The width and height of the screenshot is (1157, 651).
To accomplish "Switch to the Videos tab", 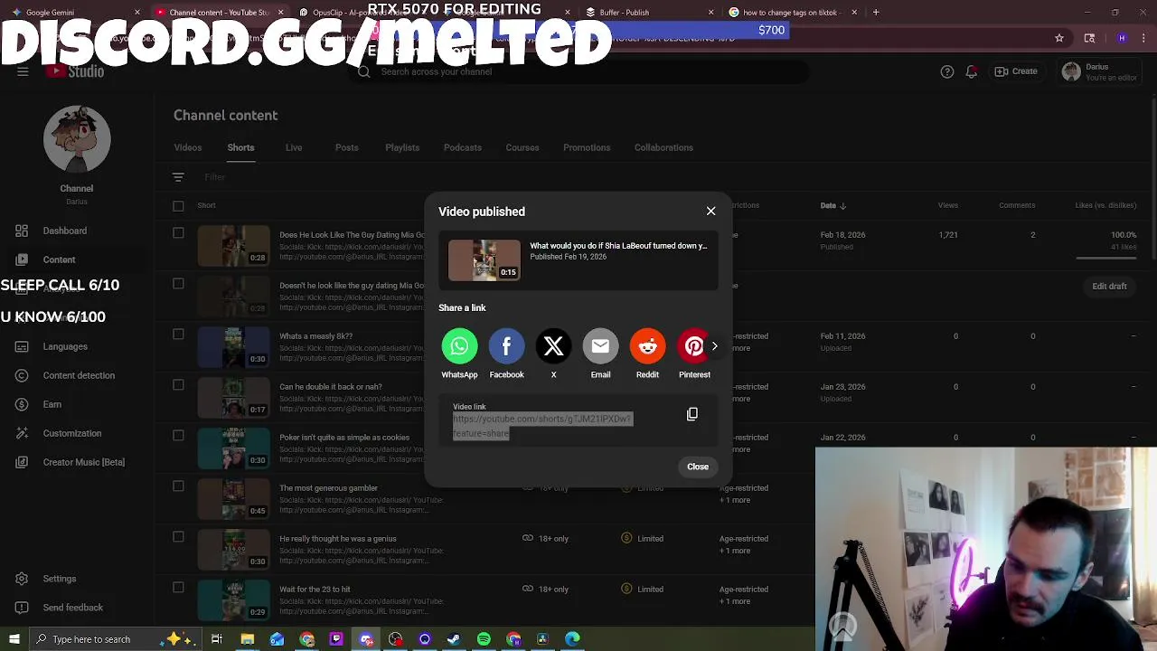I will click(x=188, y=147).
